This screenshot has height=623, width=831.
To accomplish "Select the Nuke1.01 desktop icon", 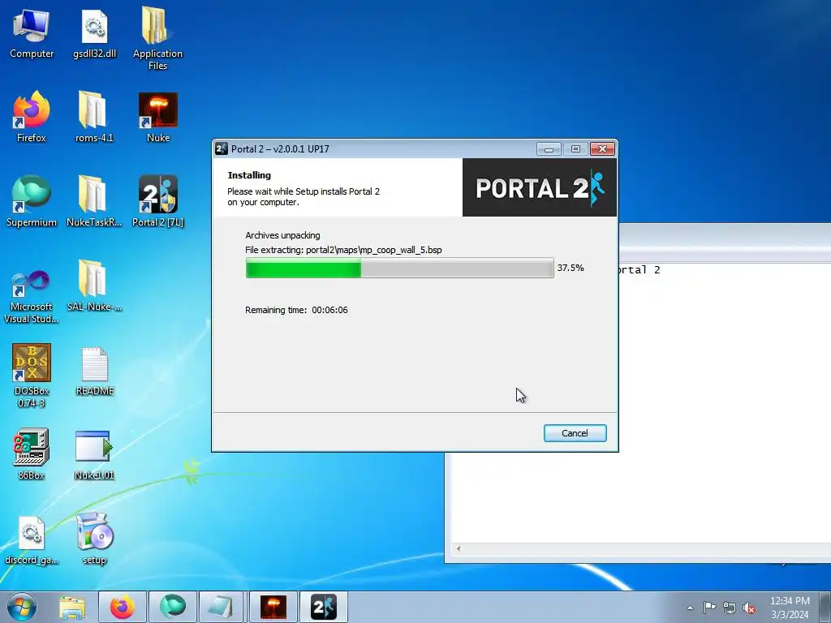I will [94, 454].
